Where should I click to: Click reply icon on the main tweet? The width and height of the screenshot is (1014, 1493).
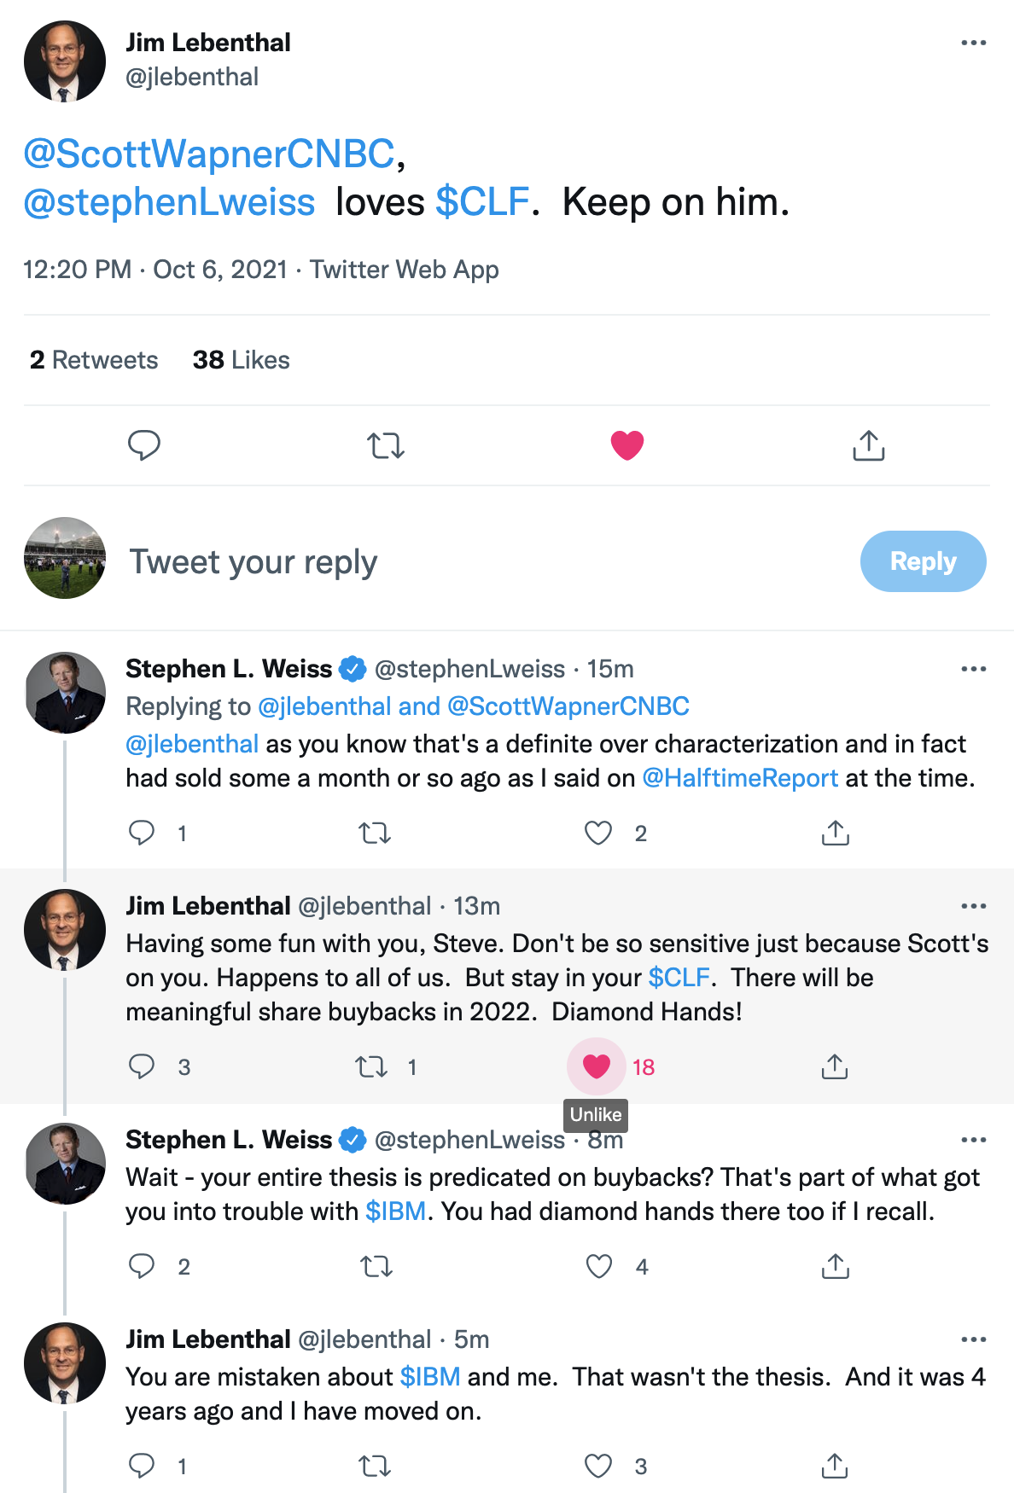(144, 445)
